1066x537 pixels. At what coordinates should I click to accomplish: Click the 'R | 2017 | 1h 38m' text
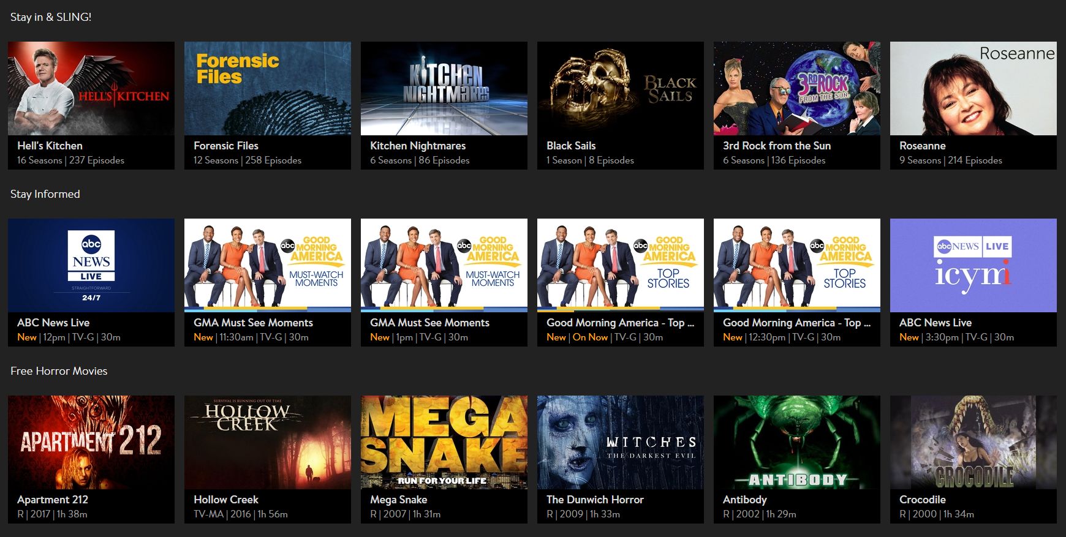tap(52, 514)
